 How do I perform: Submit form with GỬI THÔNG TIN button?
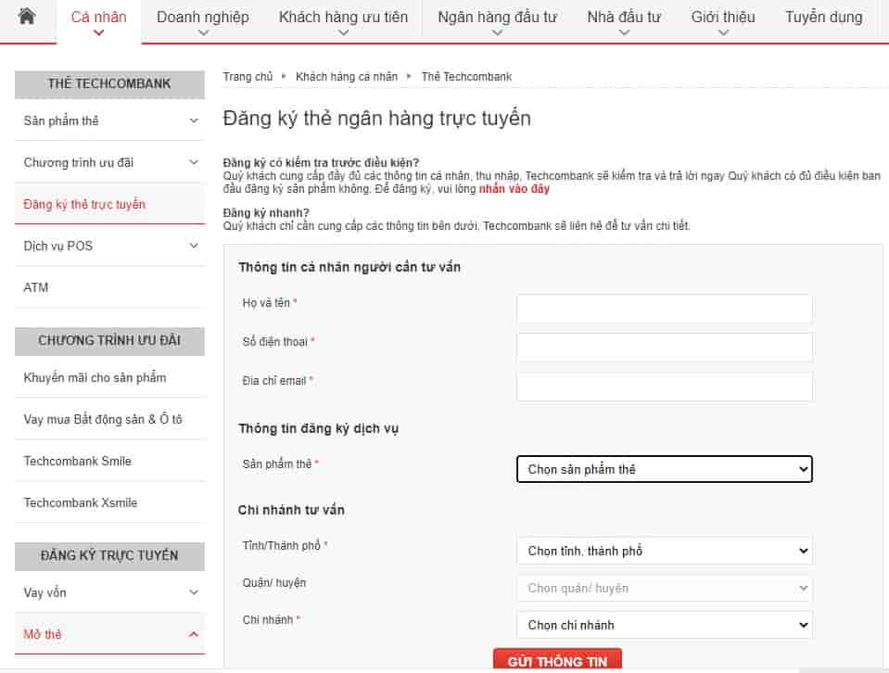pos(557,660)
